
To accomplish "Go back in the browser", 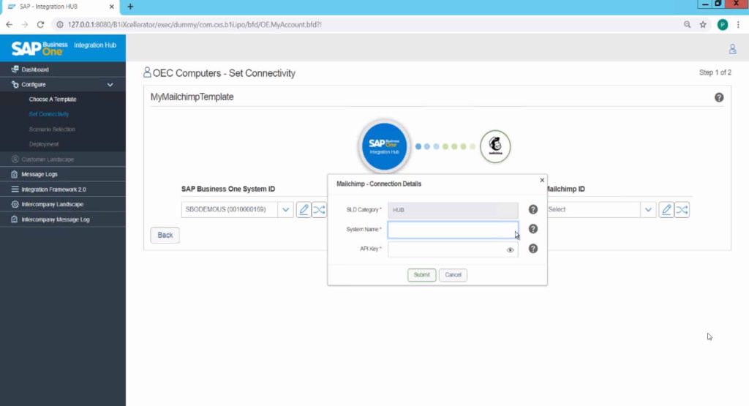I will click(x=9, y=24).
